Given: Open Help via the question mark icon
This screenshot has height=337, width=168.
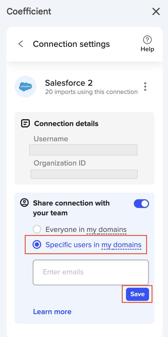Looking at the screenshot, I should [x=147, y=40].
